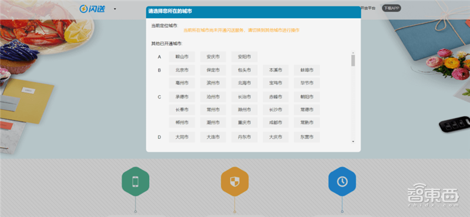The image size is (470, 217).
Task: Click the letter D group label
Action: point(159,137)
